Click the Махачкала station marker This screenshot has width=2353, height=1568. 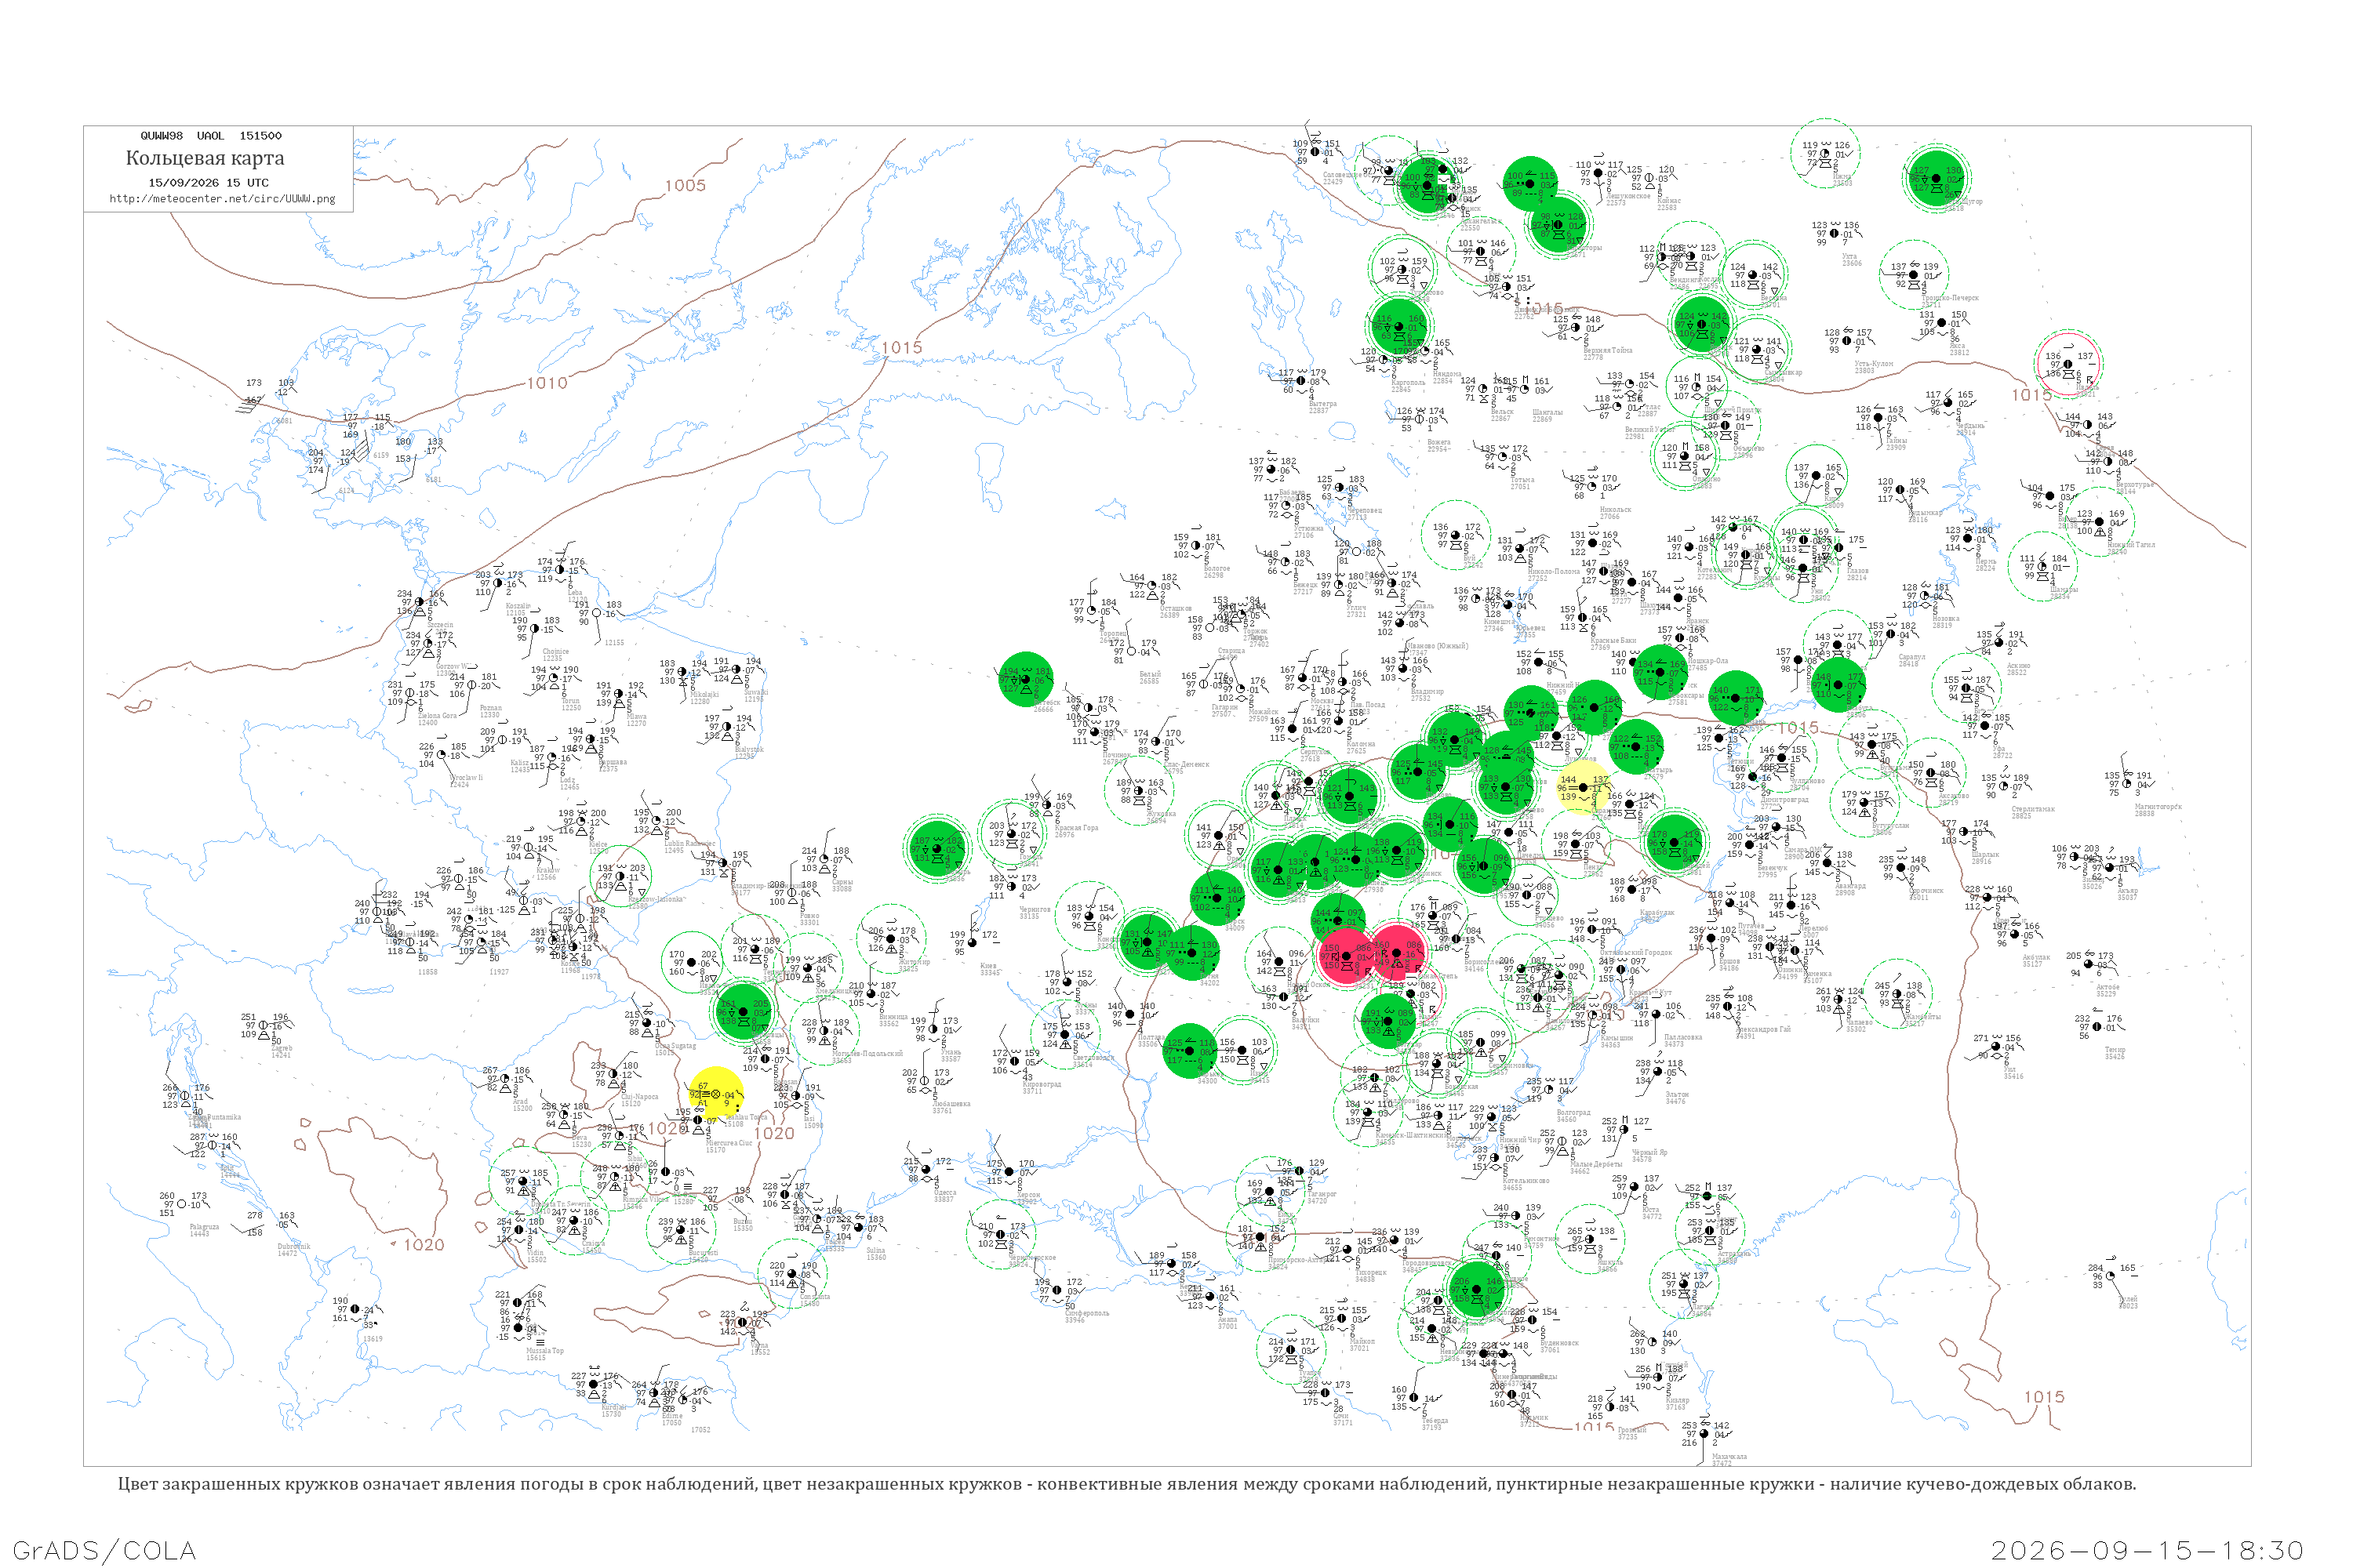point(1704,1433)
